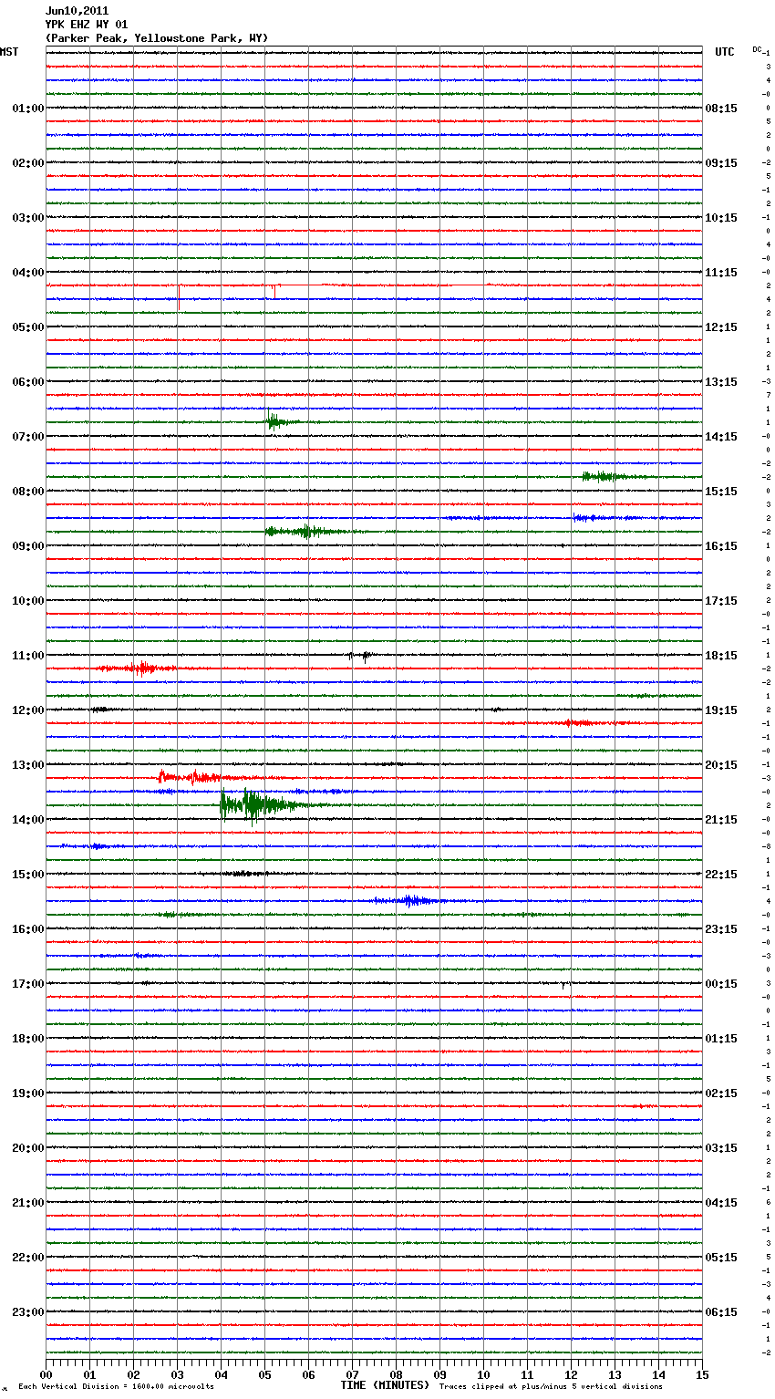
Task: Click minute tick label 00 on the time axis
Action: click(x=46, y=1374)
